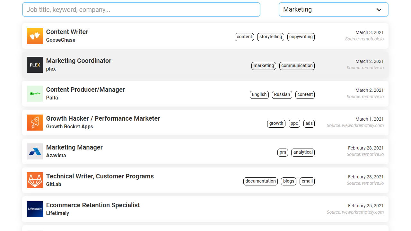Viewport: 411px width, 231px height.
Task: Select the 'ppc' tag
Action: 294,124
